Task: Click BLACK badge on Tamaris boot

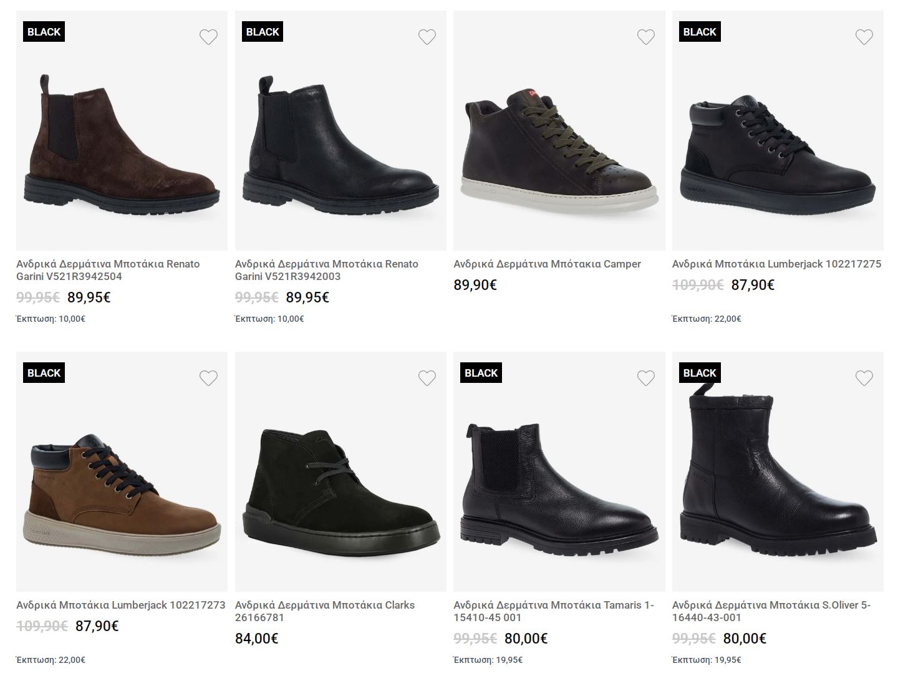Action: pos(481,373)
